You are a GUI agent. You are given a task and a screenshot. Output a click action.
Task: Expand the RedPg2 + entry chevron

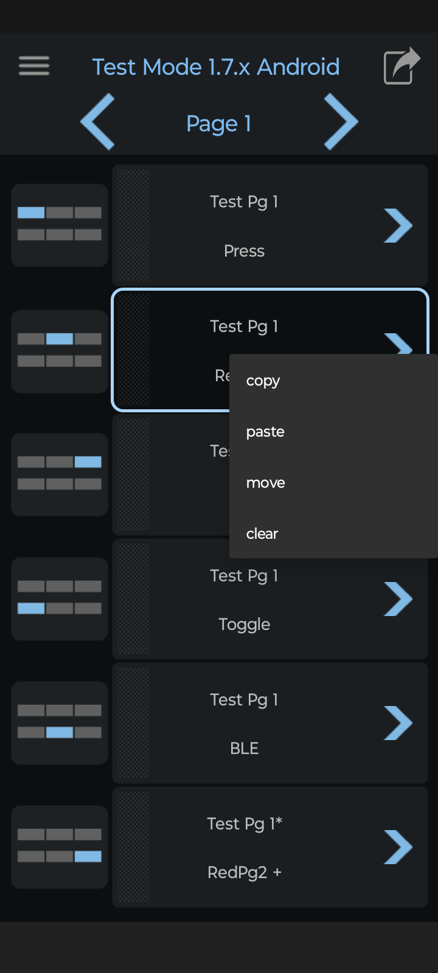[398, 847]
